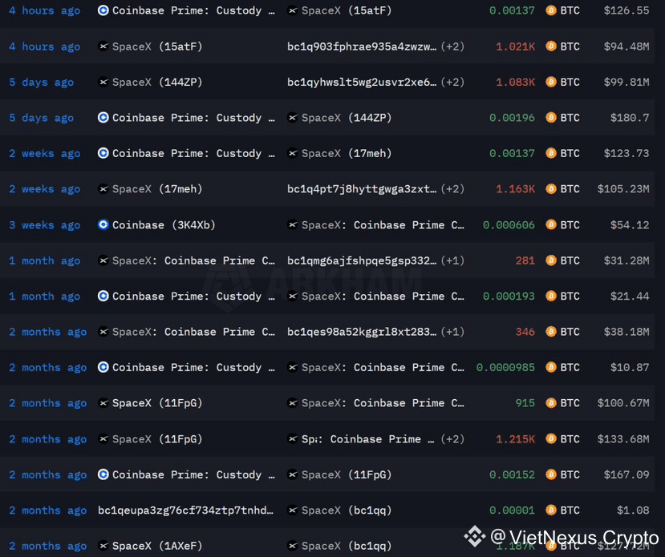Open the '4 hours ago' link in the $126.55 row
The width and height of the screenshot is (665, 557).
tap(45, 10)
